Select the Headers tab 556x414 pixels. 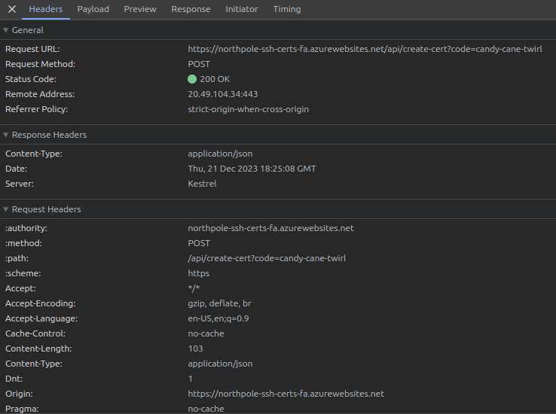pyautogui.click(x=46, y=9)
